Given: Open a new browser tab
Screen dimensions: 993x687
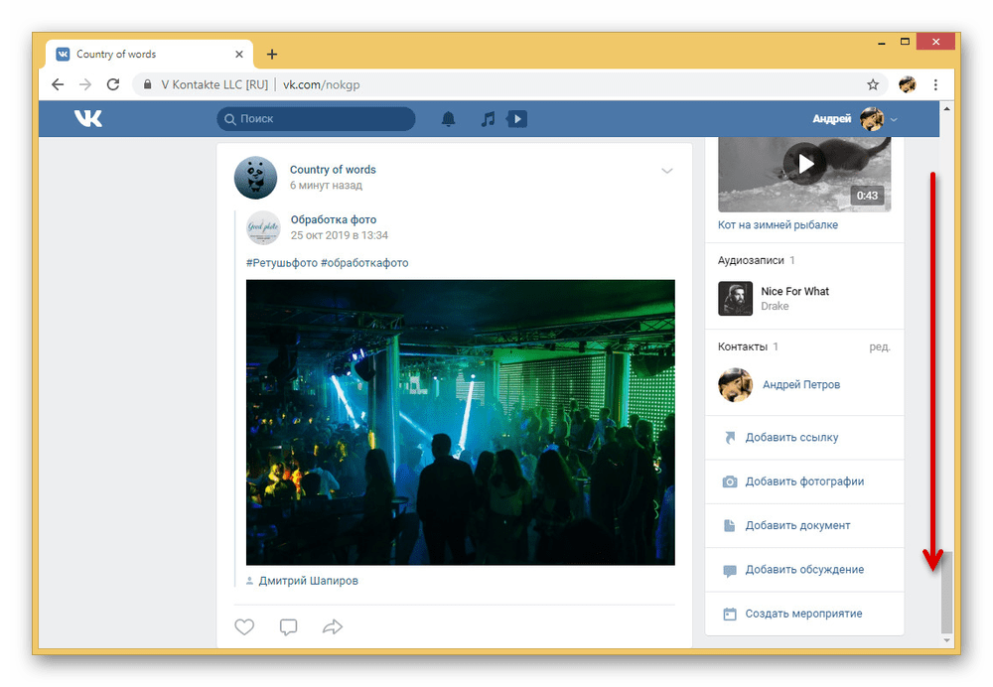Looking at the screenshot, I should pyautogui.click(x=272, y=55).
